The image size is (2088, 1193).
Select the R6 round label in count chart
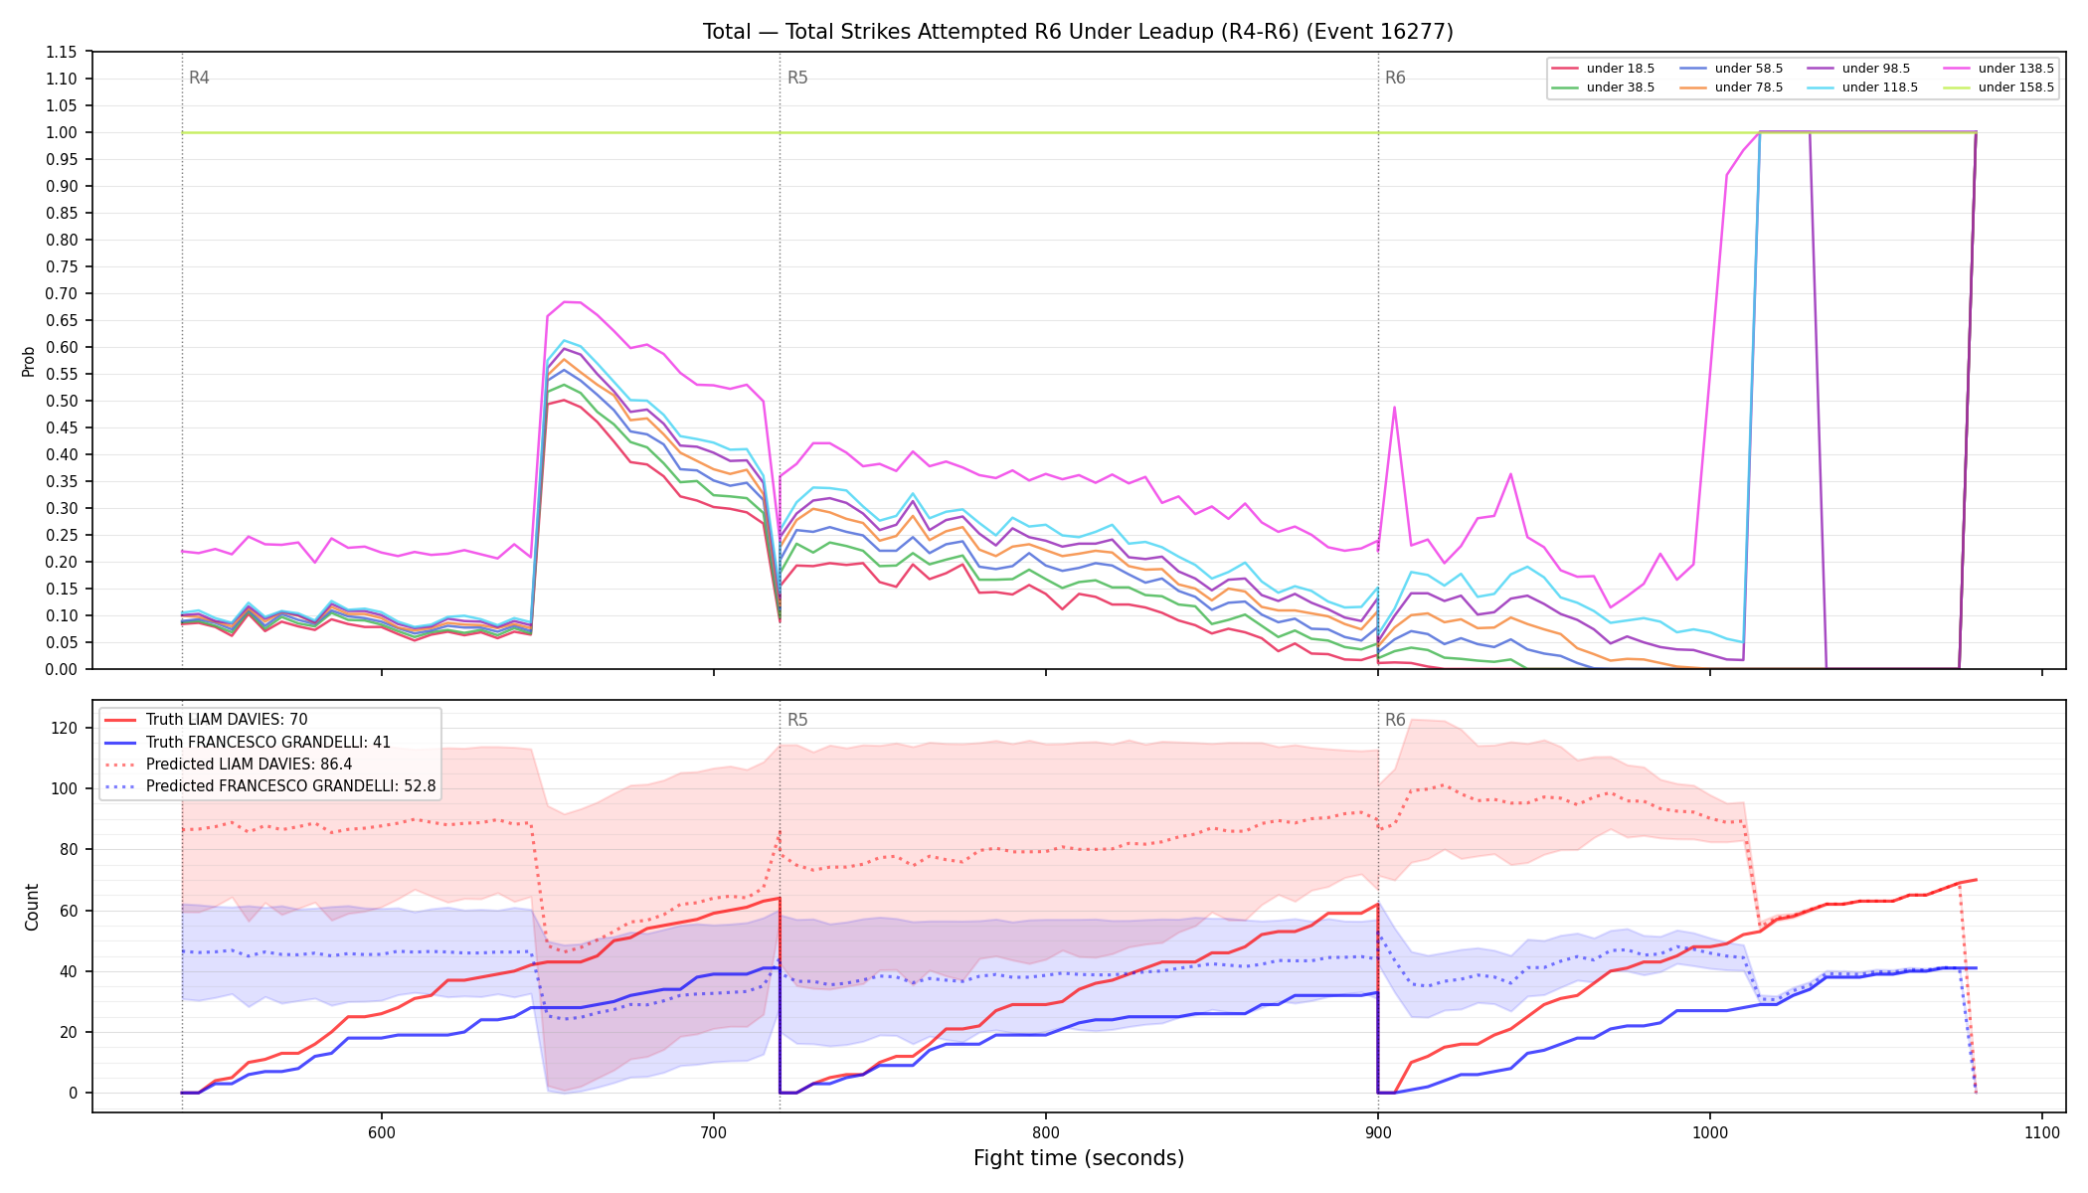click(x=1395, y=720)
